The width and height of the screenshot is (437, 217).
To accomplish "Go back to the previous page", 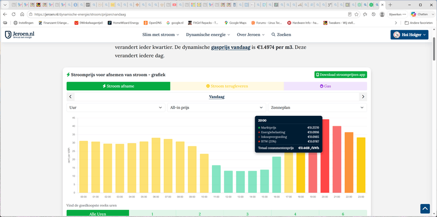I will coord(5,14).
